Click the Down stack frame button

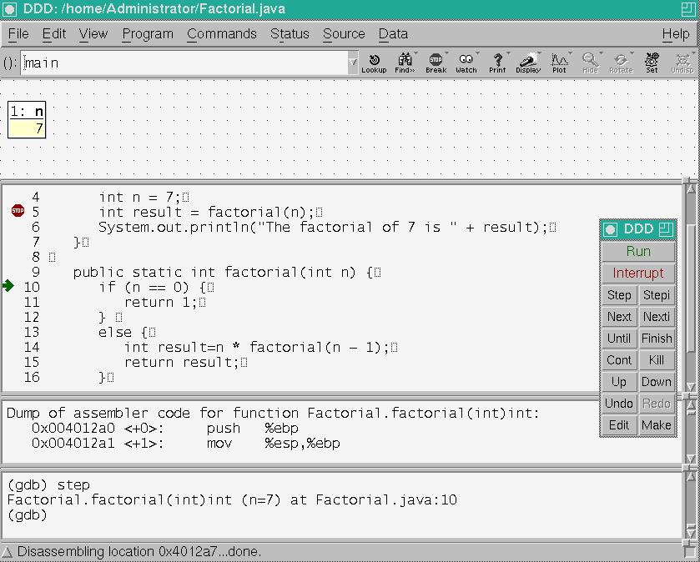pyautogui.click(x=657, y=382)
